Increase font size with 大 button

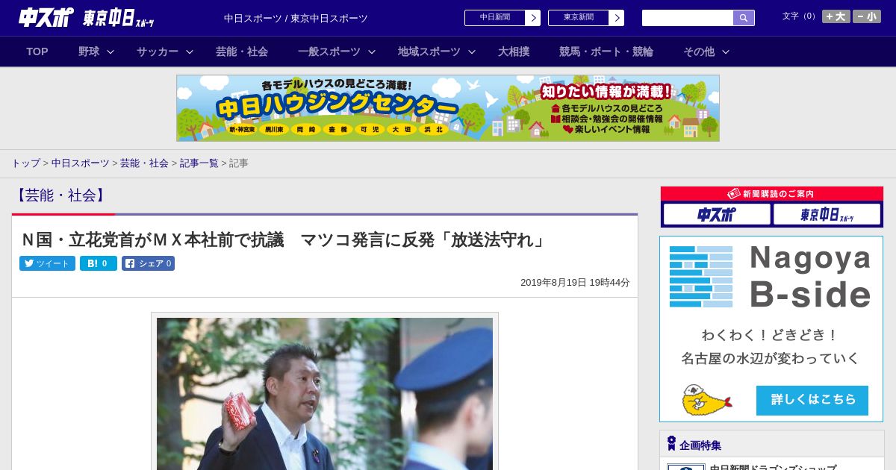836,16
